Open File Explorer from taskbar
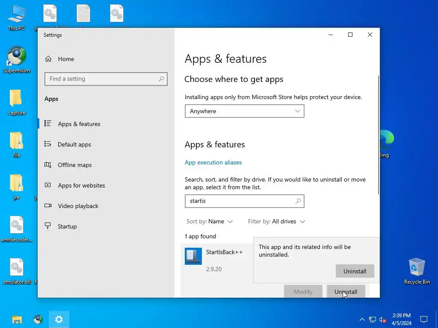Viewport: 438px width, 328px height. coord(17,319)
